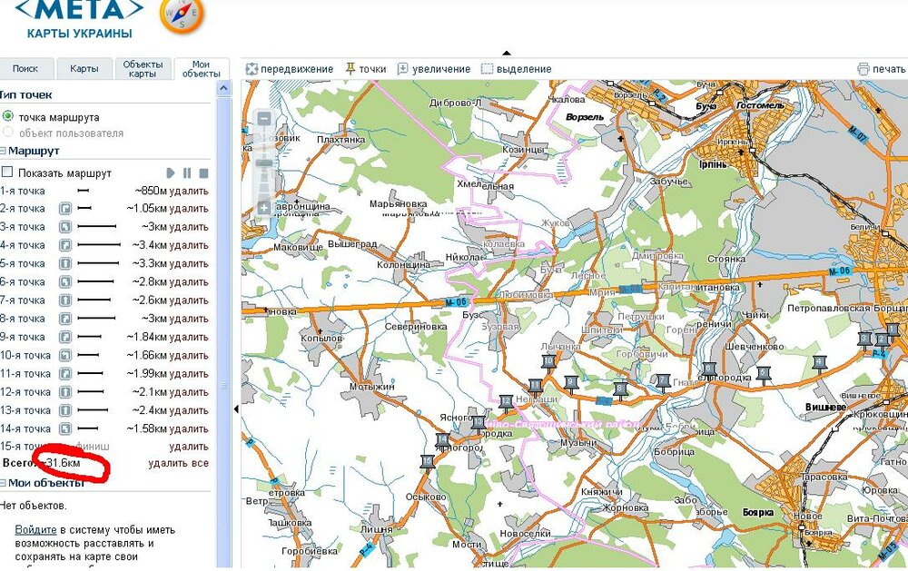Select the 'точка маршрута' radio button
Viewport: 908px width, 571px height.
tap(8, 117)
